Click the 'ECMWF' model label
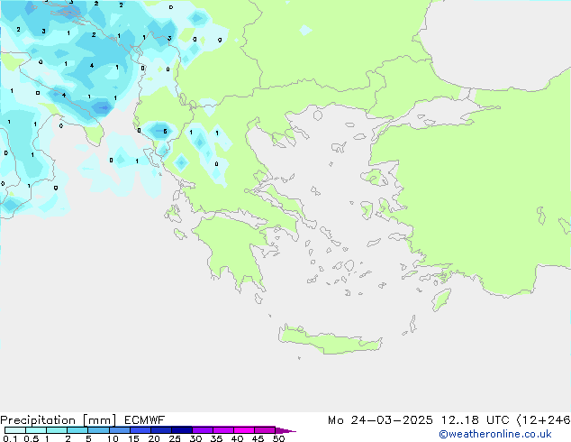571x442 pixels. pos(145,420)
